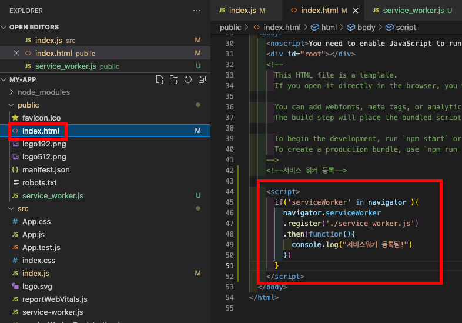Click line number 51 in the gutter
This screenshot has width=462, height=323.
[x=229, y=266]
